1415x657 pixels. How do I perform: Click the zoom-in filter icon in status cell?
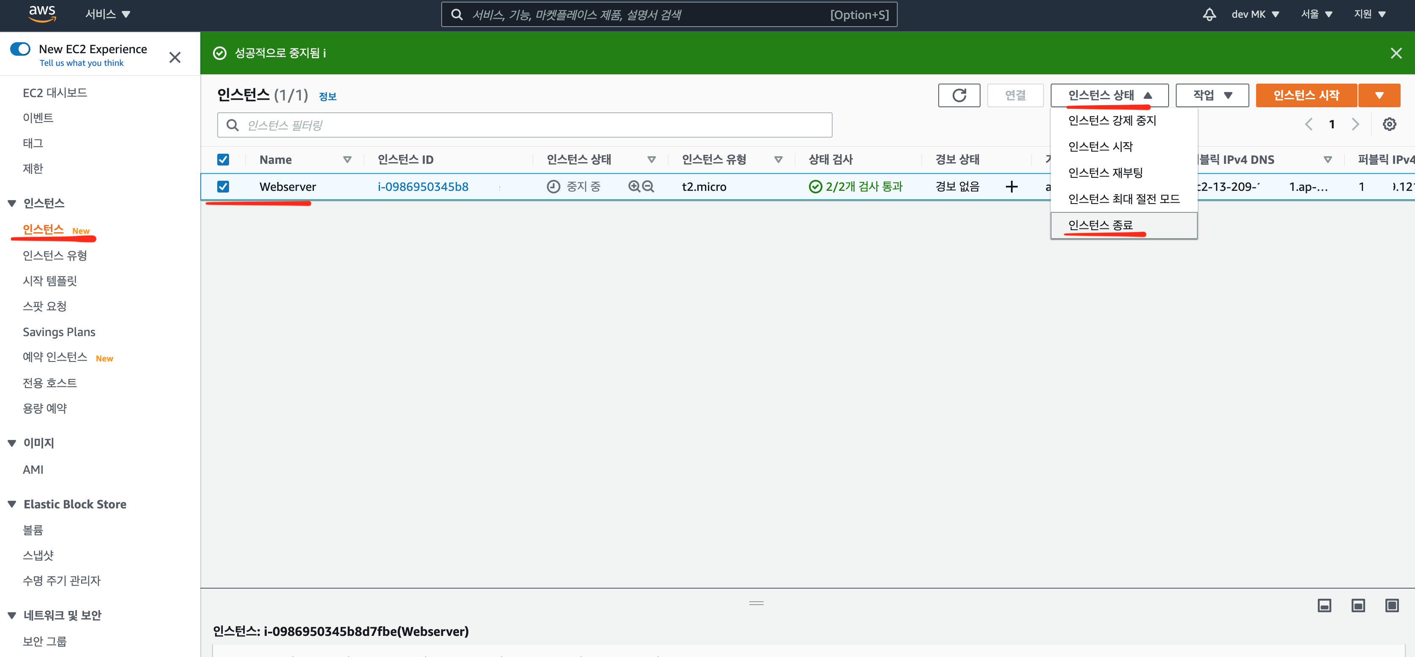[x=634, y=187]
